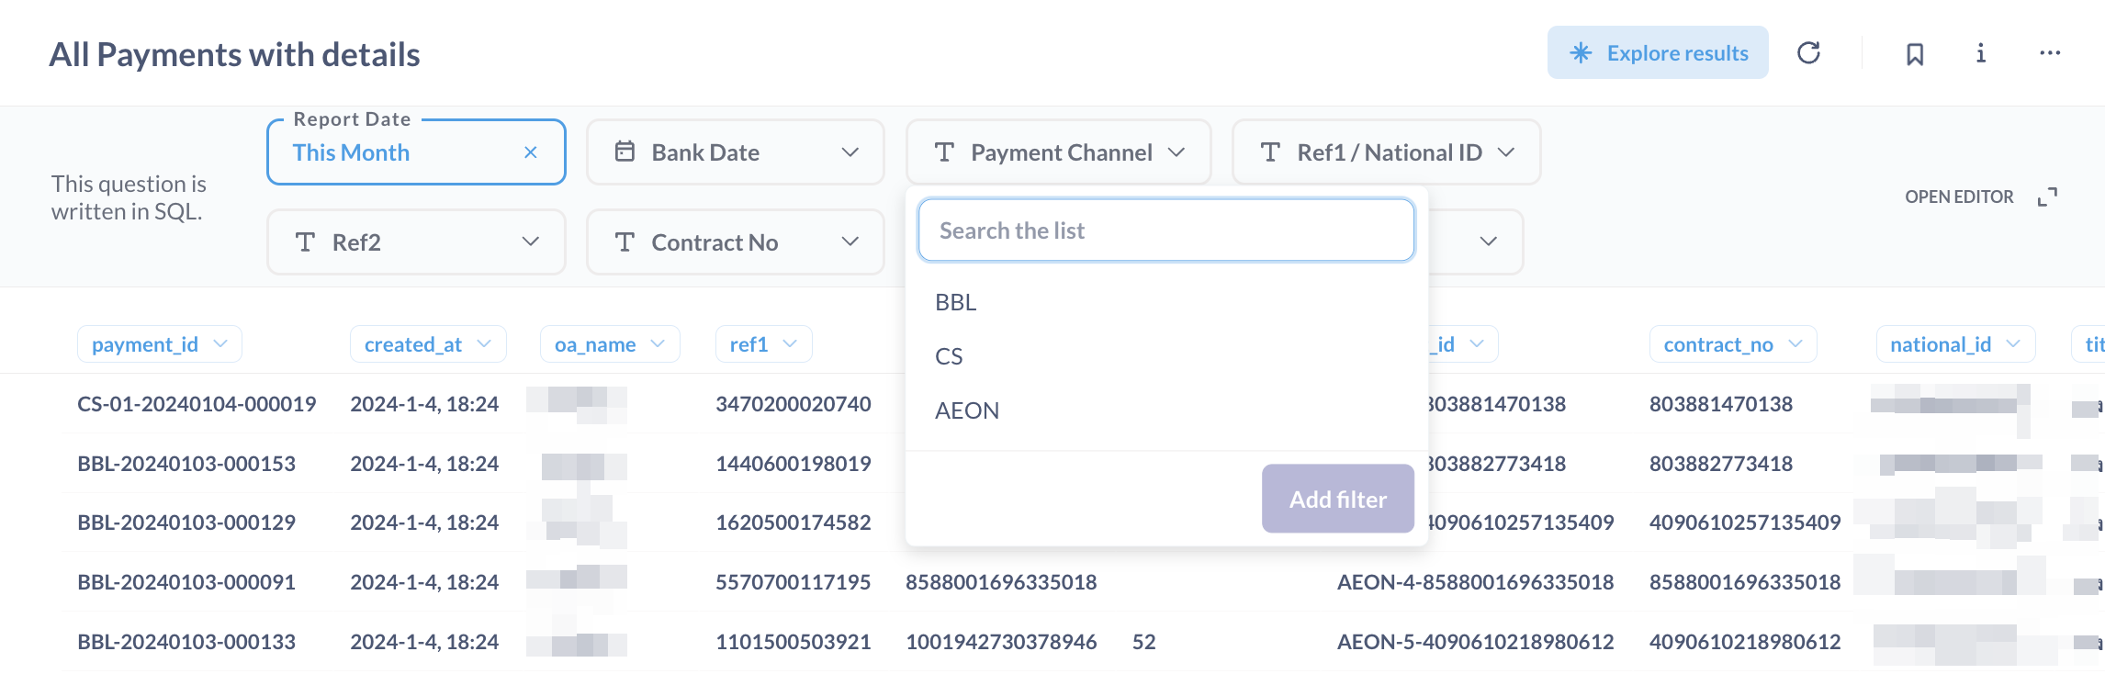Screen dimensions: 2105x674
Task: Open the Ref2 filter dropdown
Action: pos(416,242)
